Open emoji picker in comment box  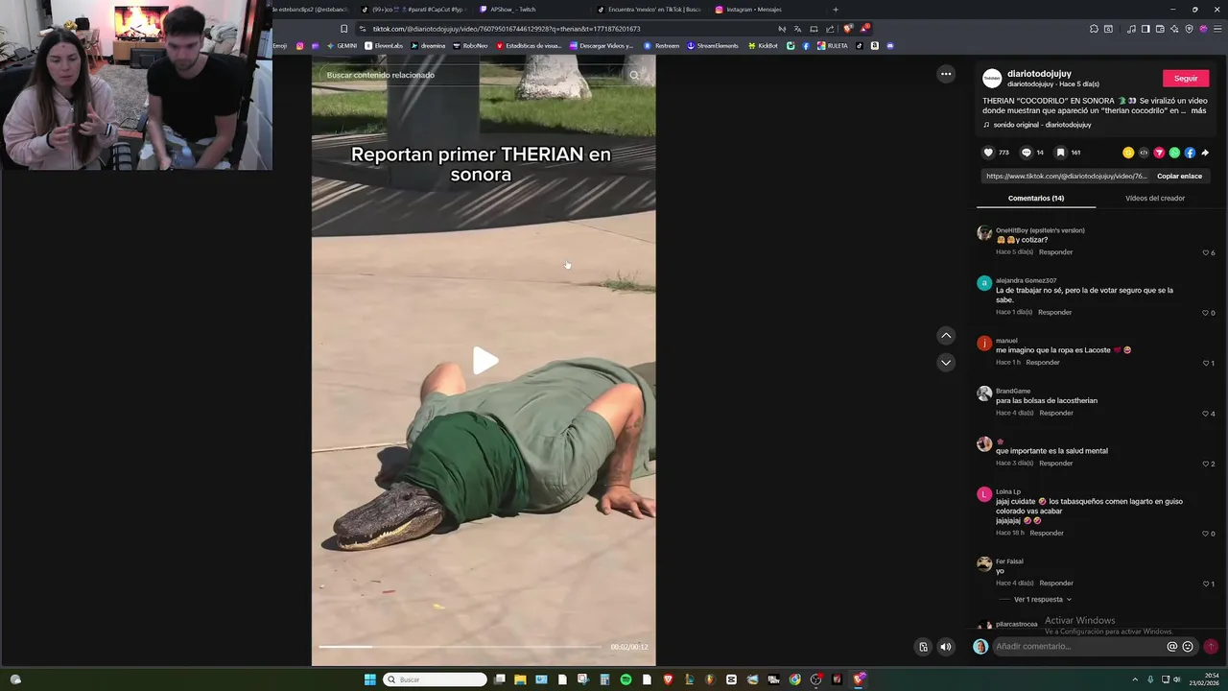click(x=1188, y=647)
